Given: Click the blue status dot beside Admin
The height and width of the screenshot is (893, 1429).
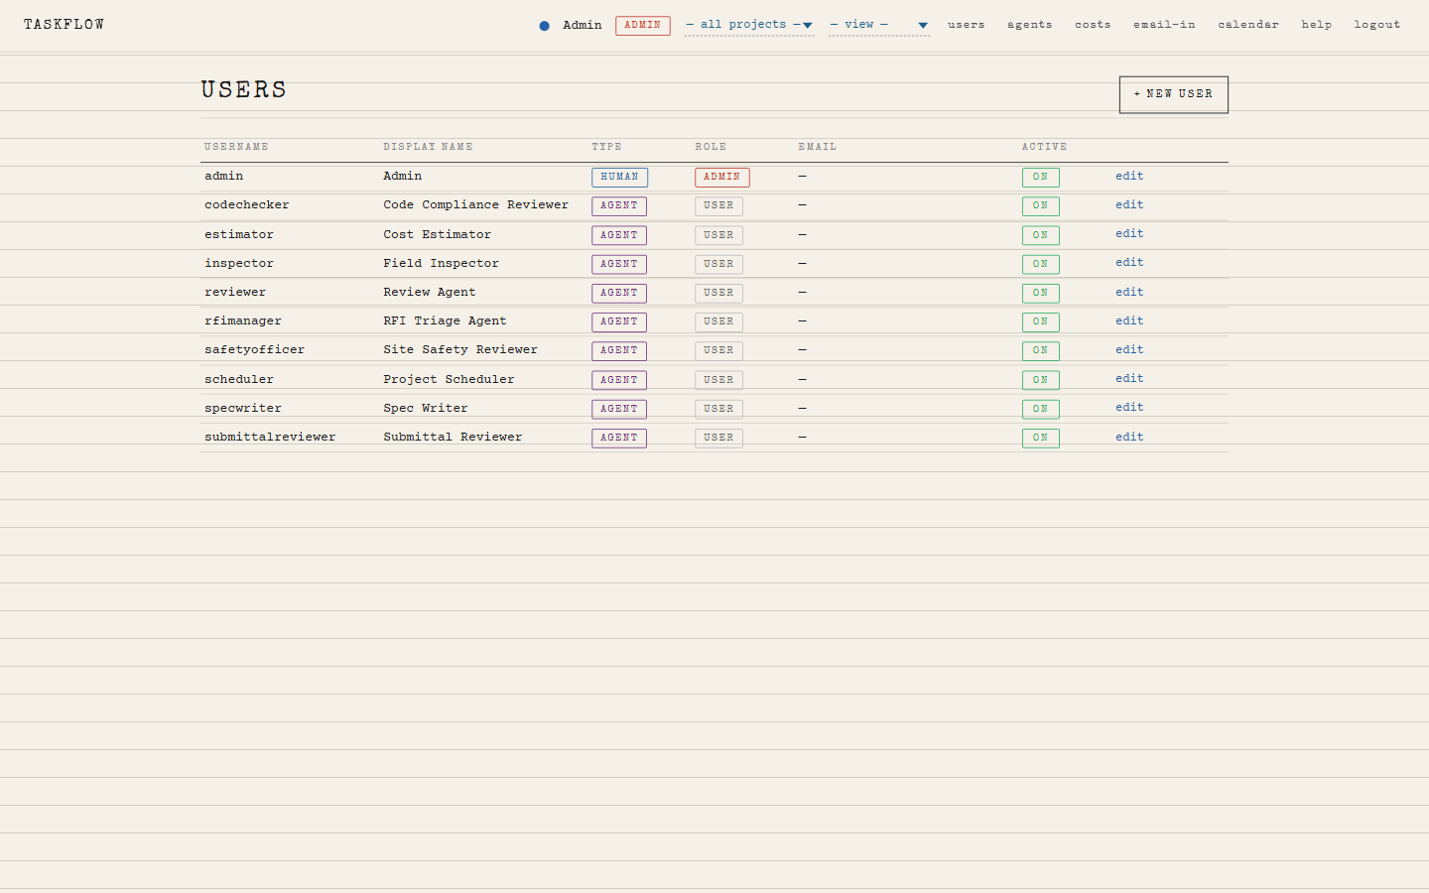Looking at the screenshot, I should click(544, 26).
